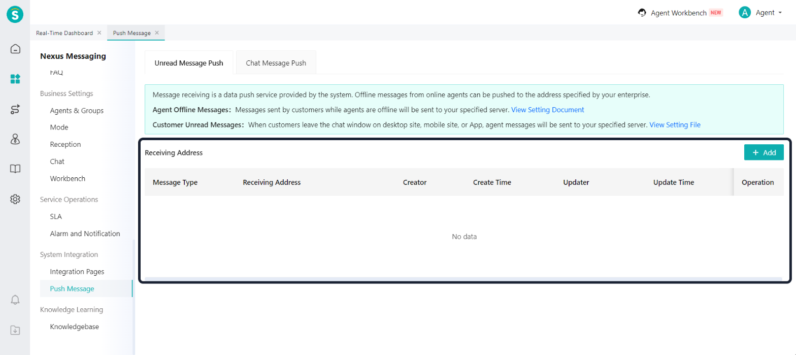Close the Push Message tab

(x=157, y=33)
